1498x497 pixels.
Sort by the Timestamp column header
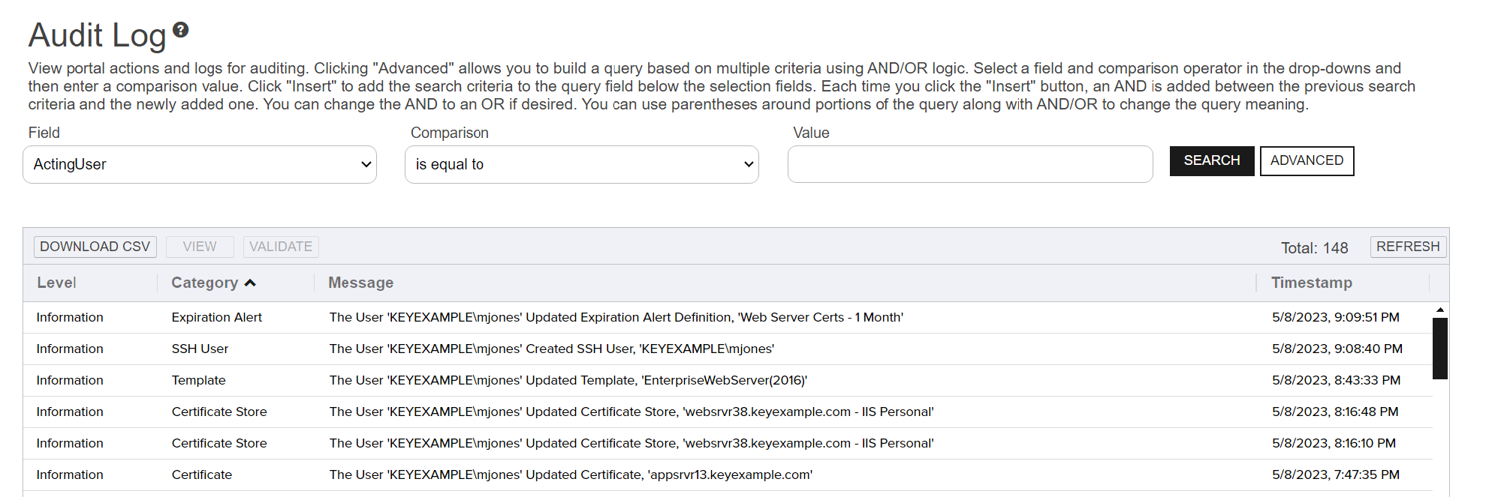click(1311, 283)
